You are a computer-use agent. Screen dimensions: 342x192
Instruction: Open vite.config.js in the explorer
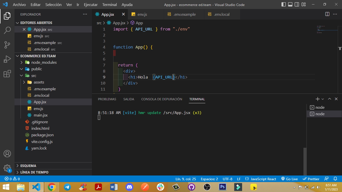[x=42, y=141]
